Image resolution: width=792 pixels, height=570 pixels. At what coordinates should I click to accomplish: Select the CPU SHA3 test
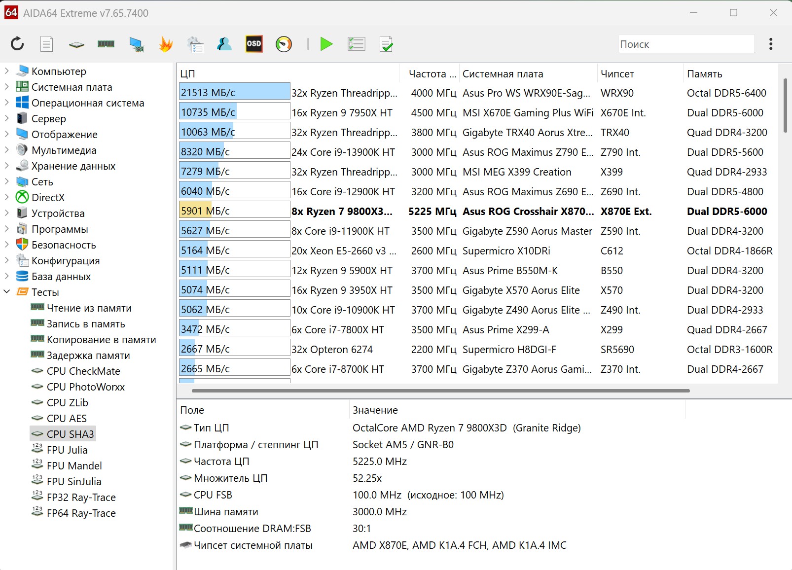click(63, 434)
